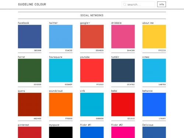Click the quora hex code A82400
This screenshot has height=138, width=184.
click(38, 118)
